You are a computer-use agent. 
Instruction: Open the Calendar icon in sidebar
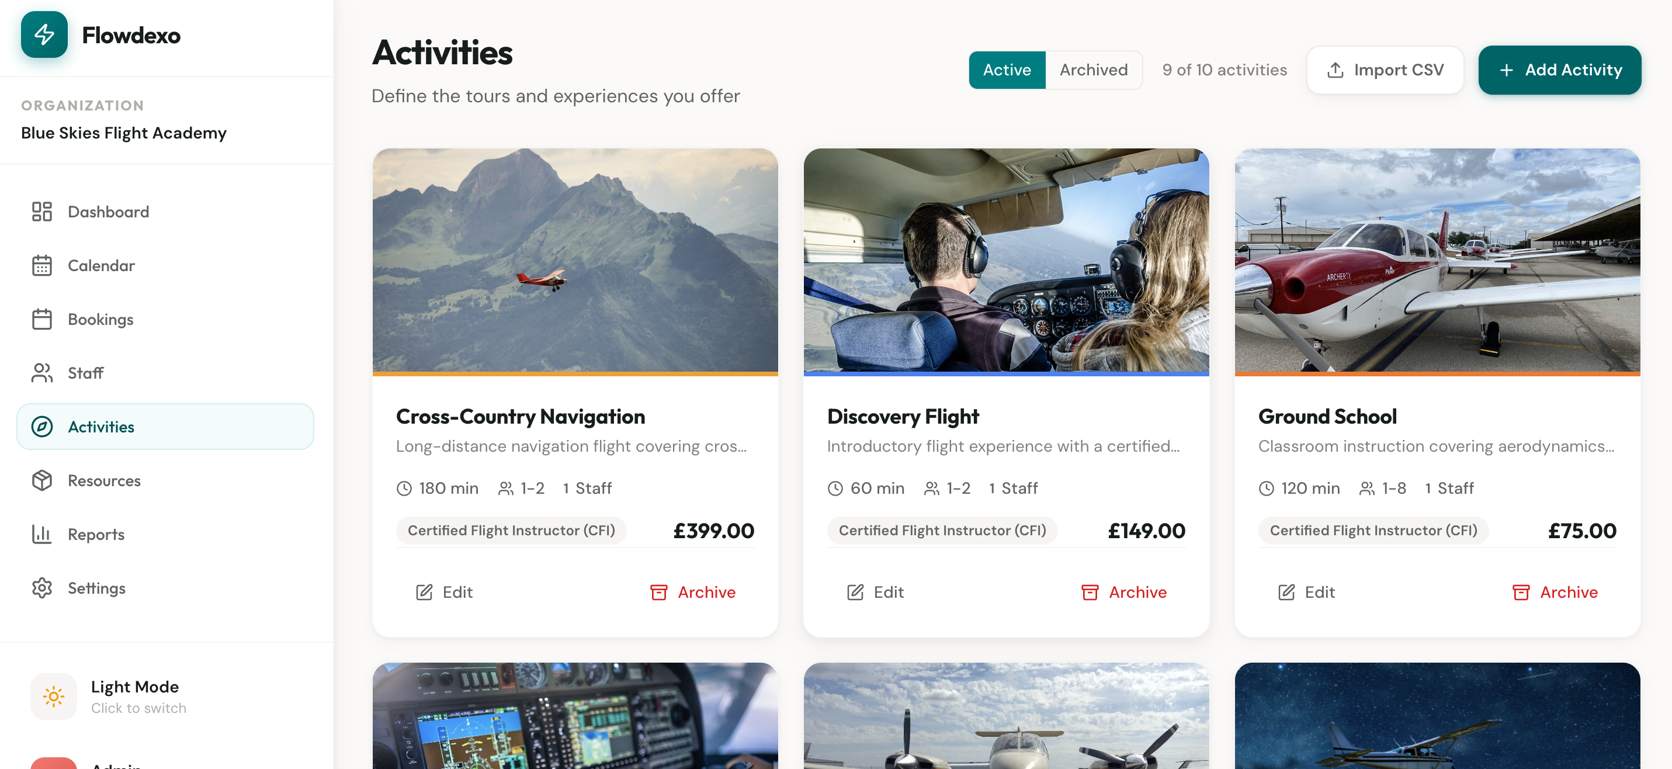pyautogui.click(x=42, y=266)
